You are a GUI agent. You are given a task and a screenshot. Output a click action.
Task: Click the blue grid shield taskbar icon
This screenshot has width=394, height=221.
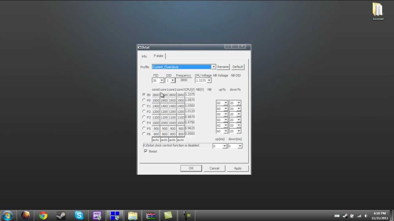[115, 215]
